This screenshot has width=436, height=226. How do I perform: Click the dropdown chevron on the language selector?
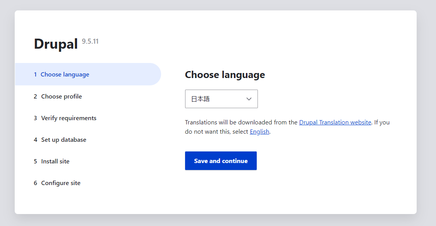coord(249,99)
